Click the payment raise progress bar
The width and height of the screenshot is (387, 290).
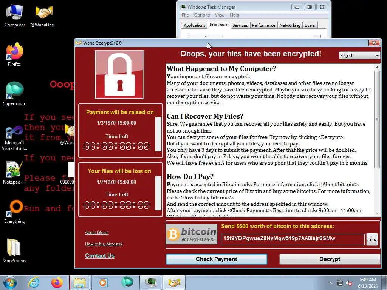point(158,134)
